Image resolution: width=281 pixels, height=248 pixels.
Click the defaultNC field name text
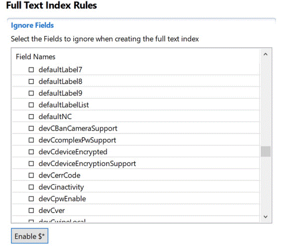(x=55, y=117)
